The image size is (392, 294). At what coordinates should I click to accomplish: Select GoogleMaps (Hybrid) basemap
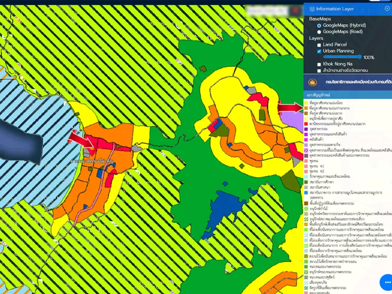(x=319, y=25)
